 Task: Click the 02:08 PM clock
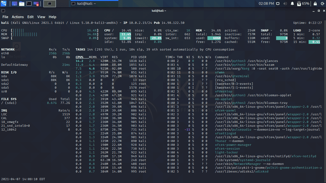coord(266,4)
